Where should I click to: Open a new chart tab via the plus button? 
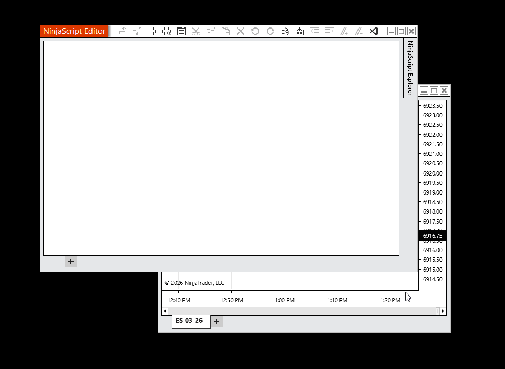[216, 321]
